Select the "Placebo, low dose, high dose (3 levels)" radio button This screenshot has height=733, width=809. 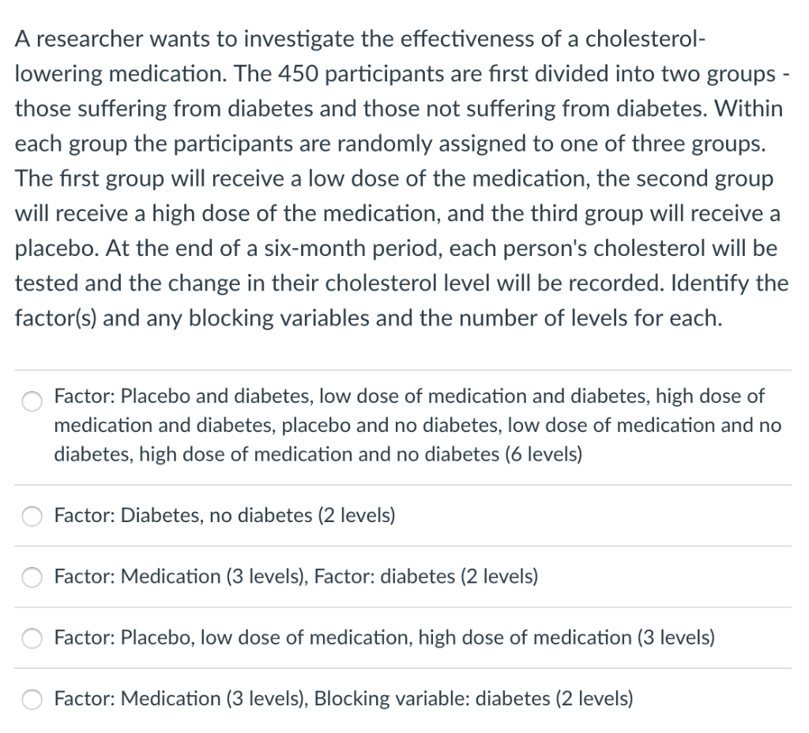pos(32,638)
